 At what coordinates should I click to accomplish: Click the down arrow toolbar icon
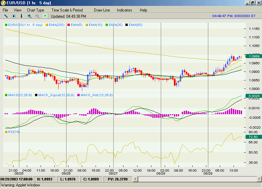[21, 16]
